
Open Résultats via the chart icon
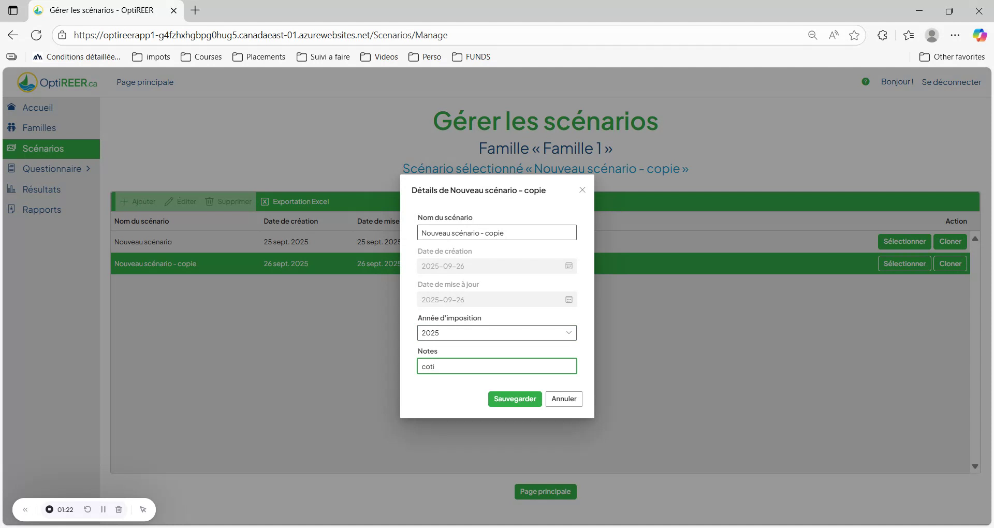click(11, 189)
